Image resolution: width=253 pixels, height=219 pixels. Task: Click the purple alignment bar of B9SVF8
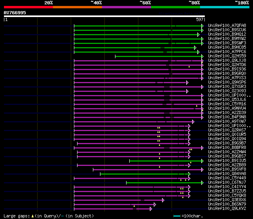(147, 170)
